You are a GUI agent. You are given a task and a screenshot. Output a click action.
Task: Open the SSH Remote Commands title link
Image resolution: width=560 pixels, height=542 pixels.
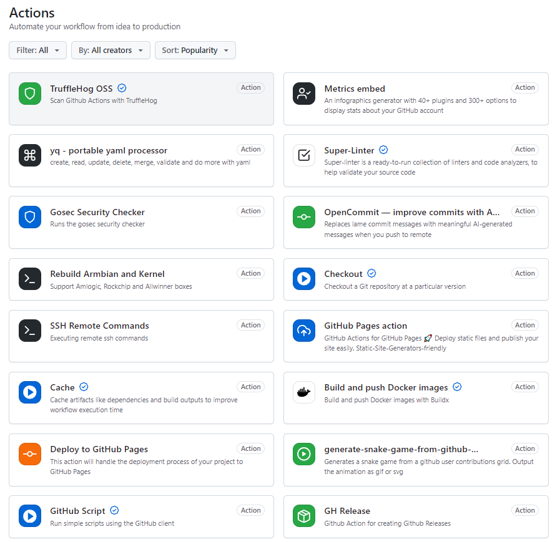tap(99, 326)
